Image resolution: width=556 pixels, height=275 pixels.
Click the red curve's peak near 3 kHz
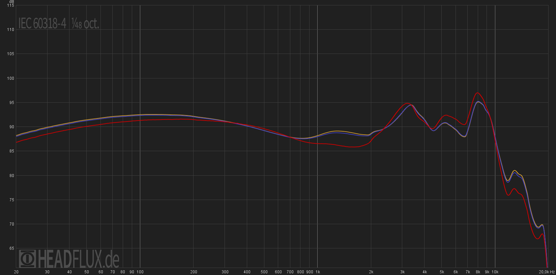[407, 103]
